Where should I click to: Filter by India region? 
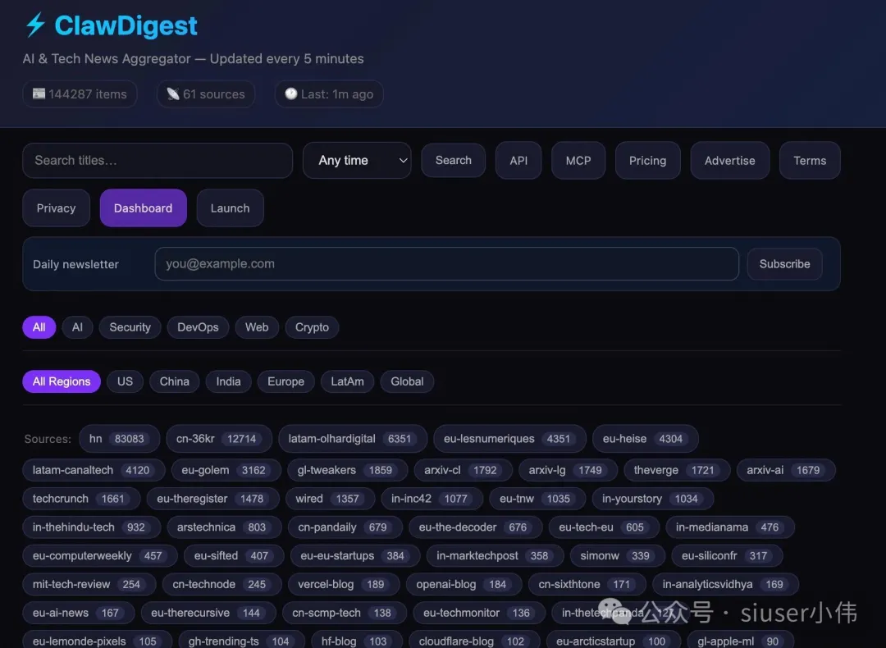228,381
